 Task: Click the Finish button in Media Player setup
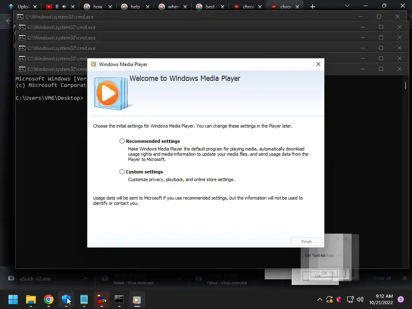point(306,241)
